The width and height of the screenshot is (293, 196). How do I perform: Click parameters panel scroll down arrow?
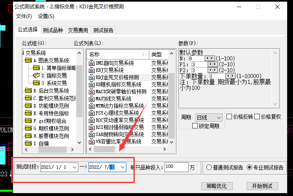click(275, 104)
